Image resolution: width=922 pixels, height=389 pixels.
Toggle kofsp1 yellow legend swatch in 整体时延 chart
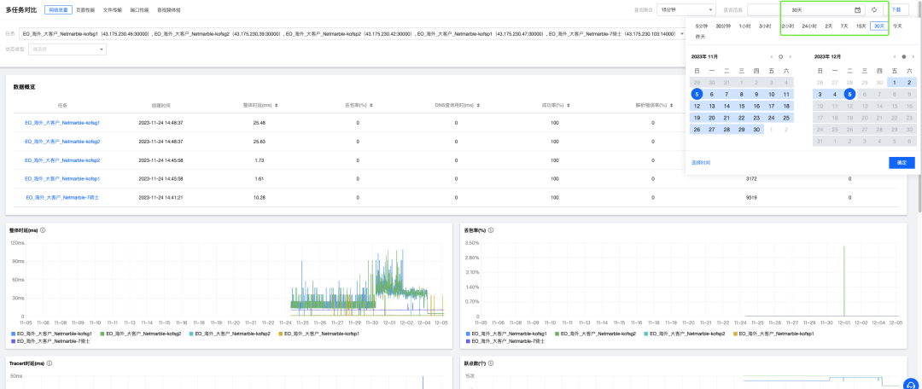pos(280,334)
